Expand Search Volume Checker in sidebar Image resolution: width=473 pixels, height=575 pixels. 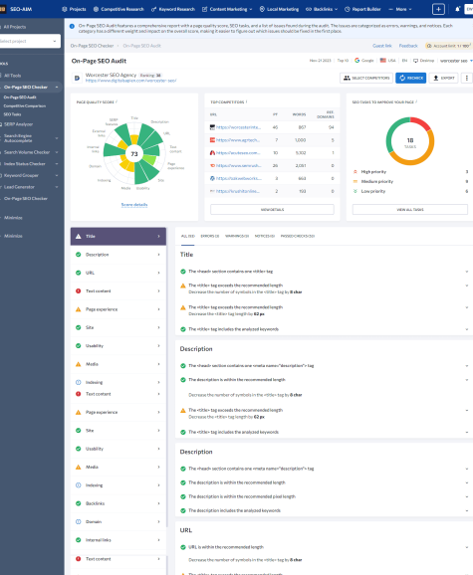[57, 152]
